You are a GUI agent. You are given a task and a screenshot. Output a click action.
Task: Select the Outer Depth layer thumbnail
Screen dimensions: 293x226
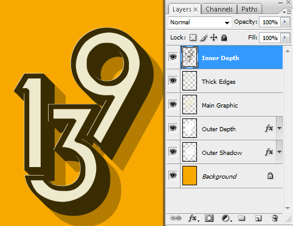point(190,128)
